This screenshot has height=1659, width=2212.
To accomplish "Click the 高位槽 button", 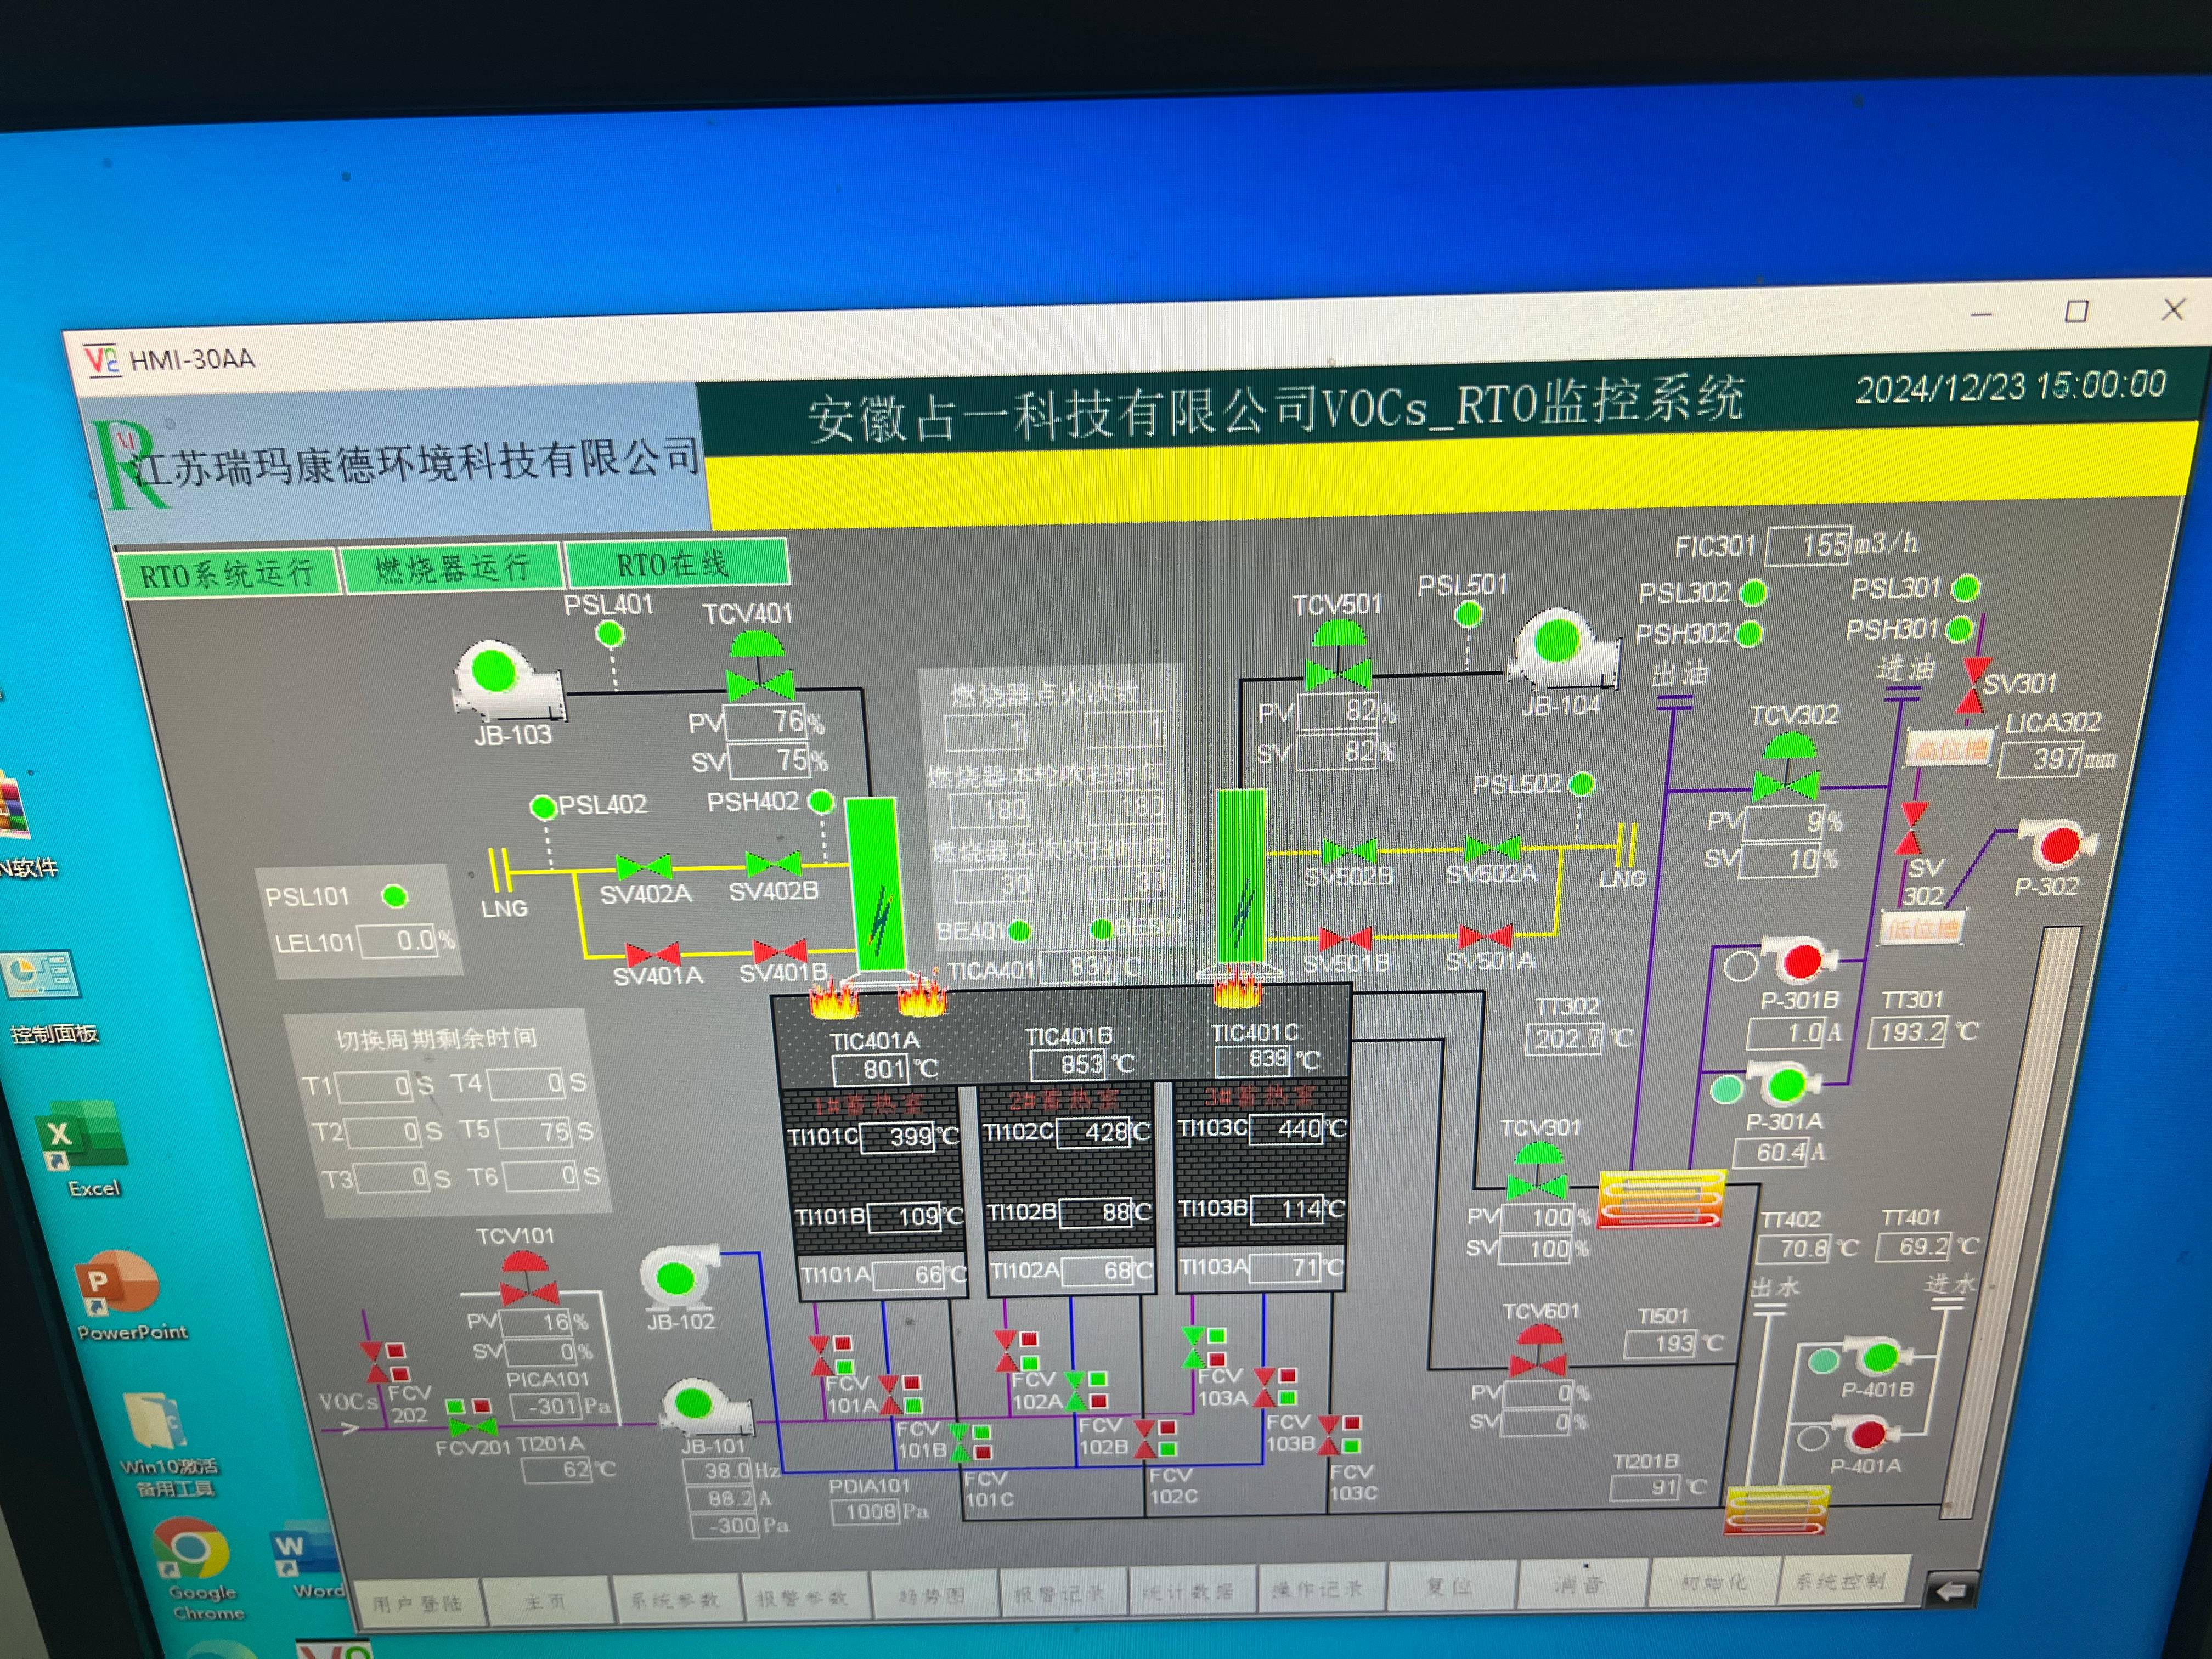I will point(1948,748).
